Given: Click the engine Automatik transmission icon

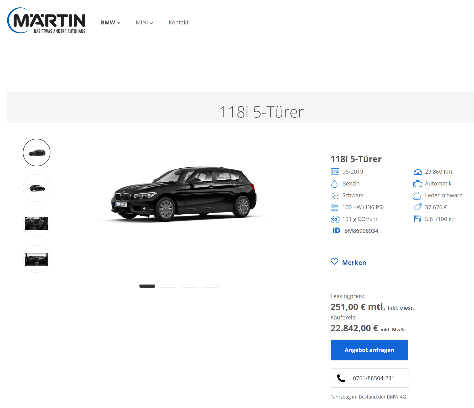Looking at the screenshot, I should click(418, 184).
